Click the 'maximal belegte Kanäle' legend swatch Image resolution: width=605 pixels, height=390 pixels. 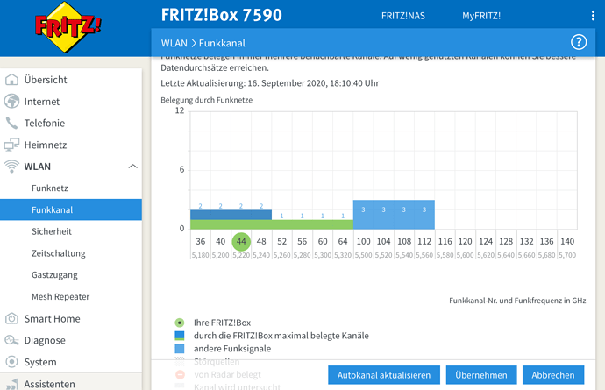click(x=180, y=336)
